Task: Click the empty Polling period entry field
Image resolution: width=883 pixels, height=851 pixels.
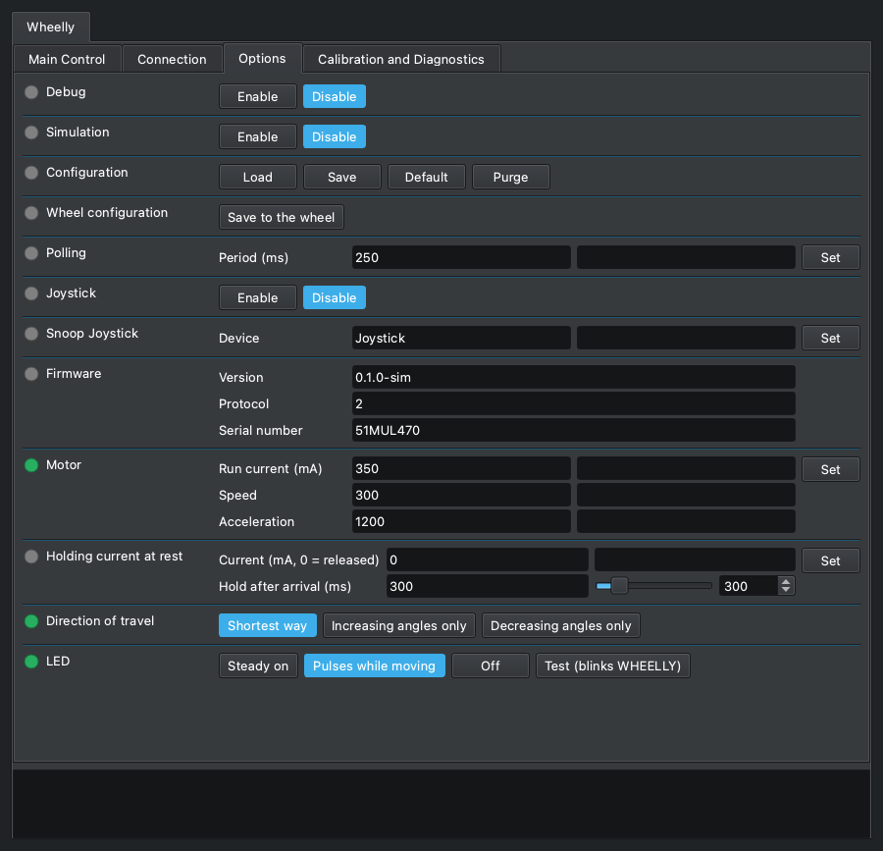Action: (686, 257)
